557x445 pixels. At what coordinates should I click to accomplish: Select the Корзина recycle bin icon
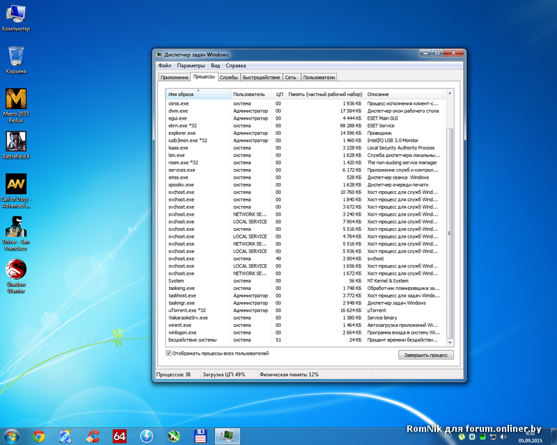(15, 57)
